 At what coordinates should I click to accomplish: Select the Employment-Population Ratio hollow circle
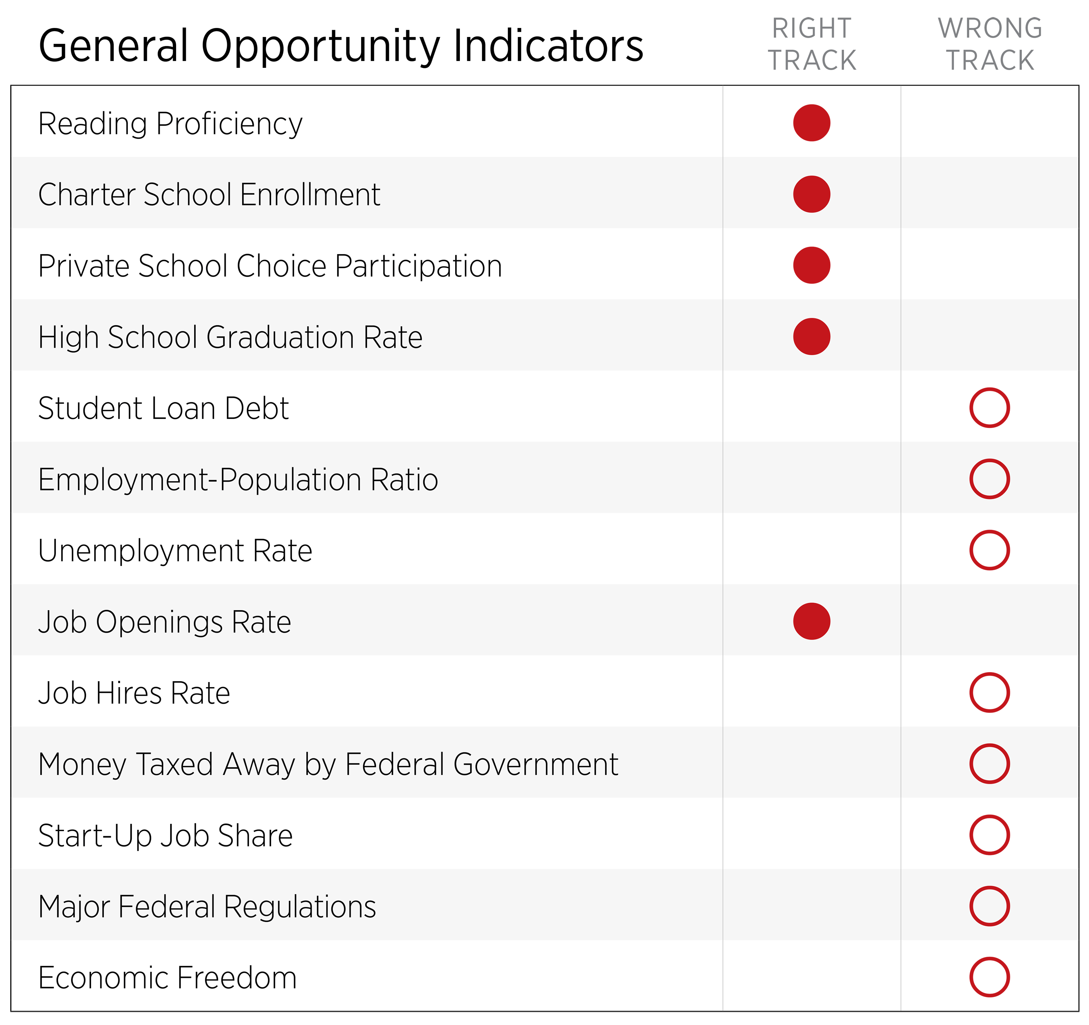989,479
